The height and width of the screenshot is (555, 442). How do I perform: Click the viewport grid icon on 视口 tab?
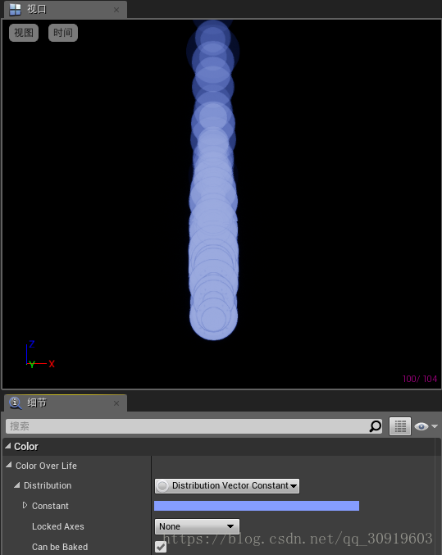[x=15, y=10]
